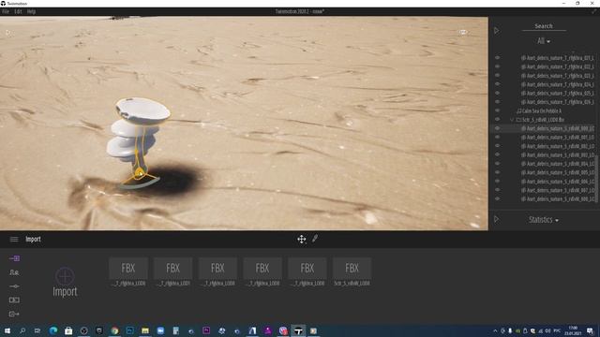Screen dimensions: 600x337
Task: Open Windows taskbar search
Action: point(22,330)
